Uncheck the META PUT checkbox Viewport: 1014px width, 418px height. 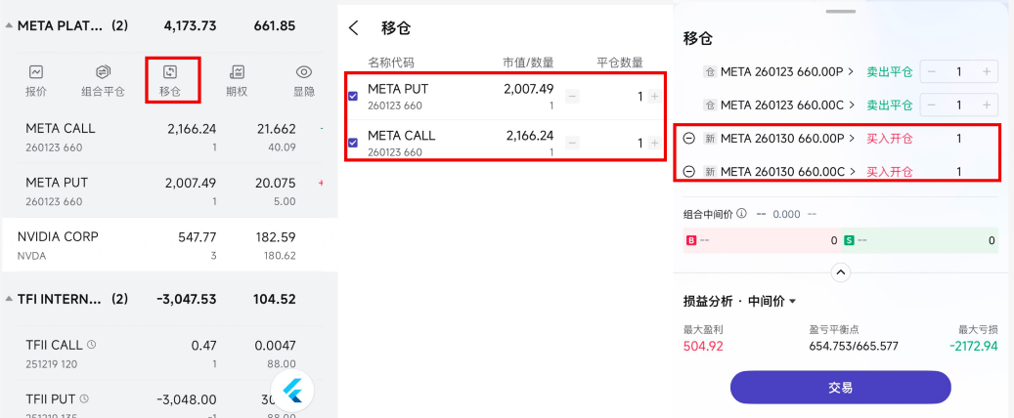coord(353,96)
